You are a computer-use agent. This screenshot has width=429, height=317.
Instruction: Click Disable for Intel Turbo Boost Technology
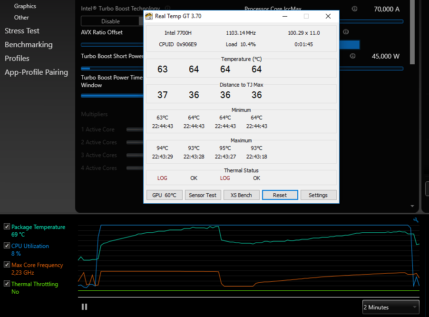tap(110, 21)
